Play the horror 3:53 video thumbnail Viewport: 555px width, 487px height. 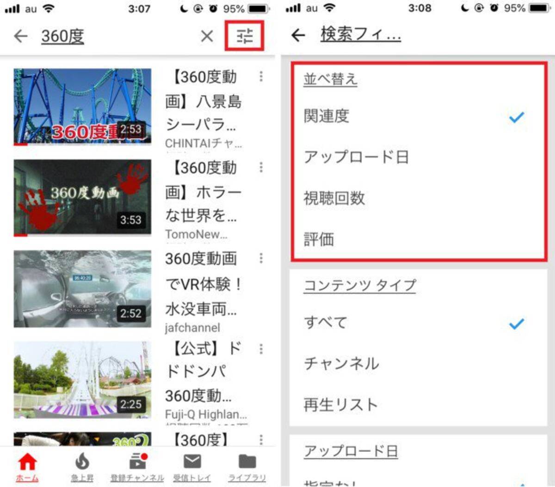click(x=82, y=198)
